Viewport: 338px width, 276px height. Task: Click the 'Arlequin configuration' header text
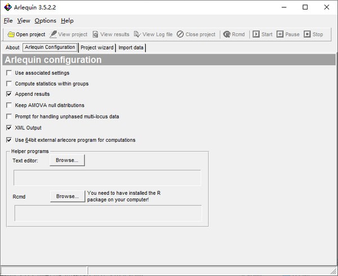pyautogui.click(x=53, y=60)
